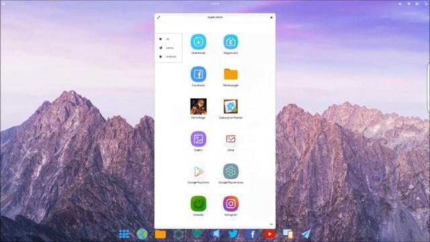Open the multi-device windows icon in dock
Image resolution: width=430 pixels, height=242 pixels.
pyautogui.click(x=288, y=234)
